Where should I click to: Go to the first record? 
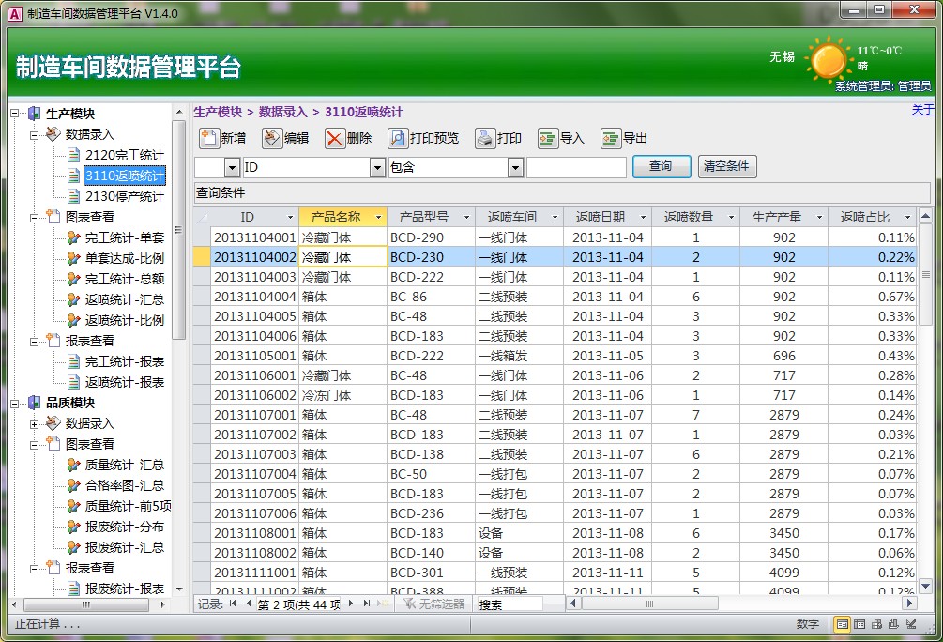click(233, 604)
